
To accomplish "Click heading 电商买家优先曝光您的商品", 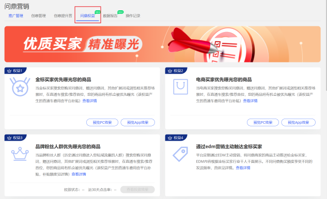I will point(224,79).
